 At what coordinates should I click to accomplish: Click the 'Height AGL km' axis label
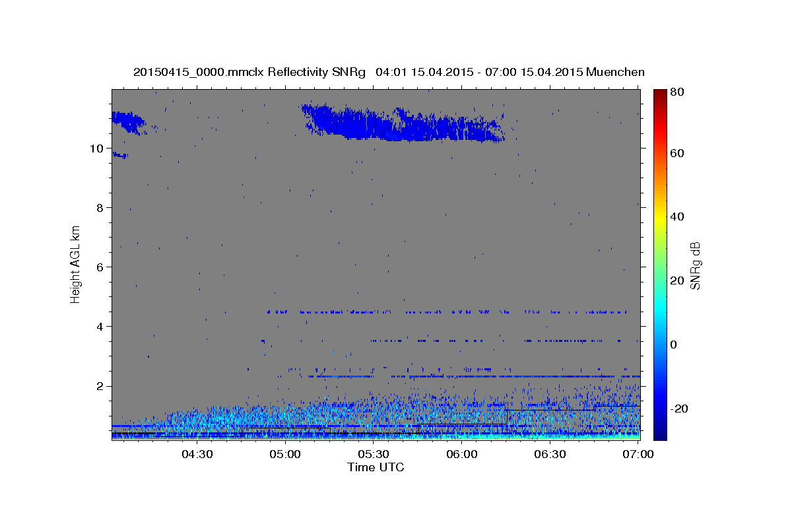(76, 265)
